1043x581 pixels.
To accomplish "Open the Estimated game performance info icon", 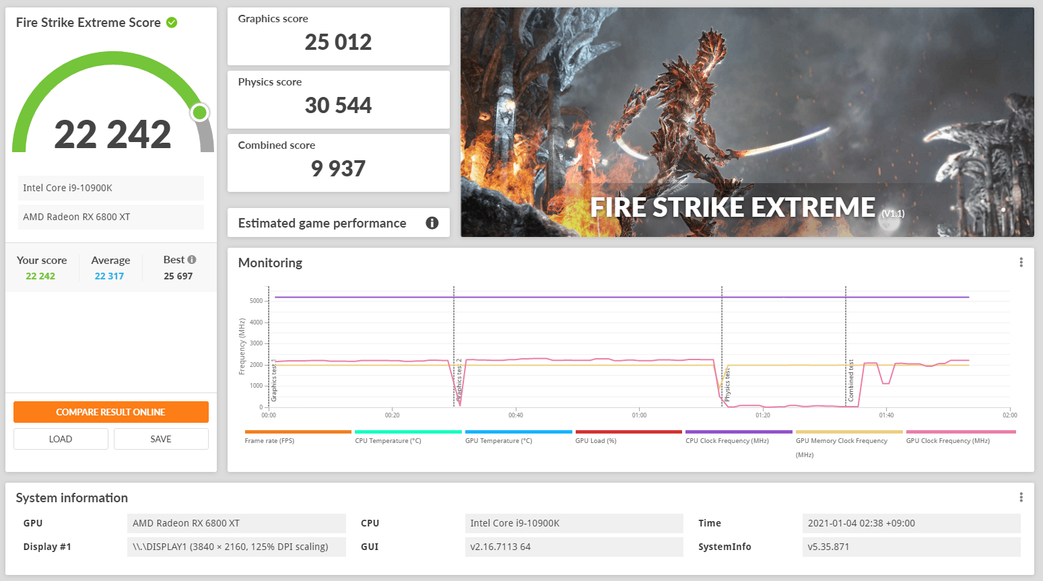I will (x=432, y=223).
